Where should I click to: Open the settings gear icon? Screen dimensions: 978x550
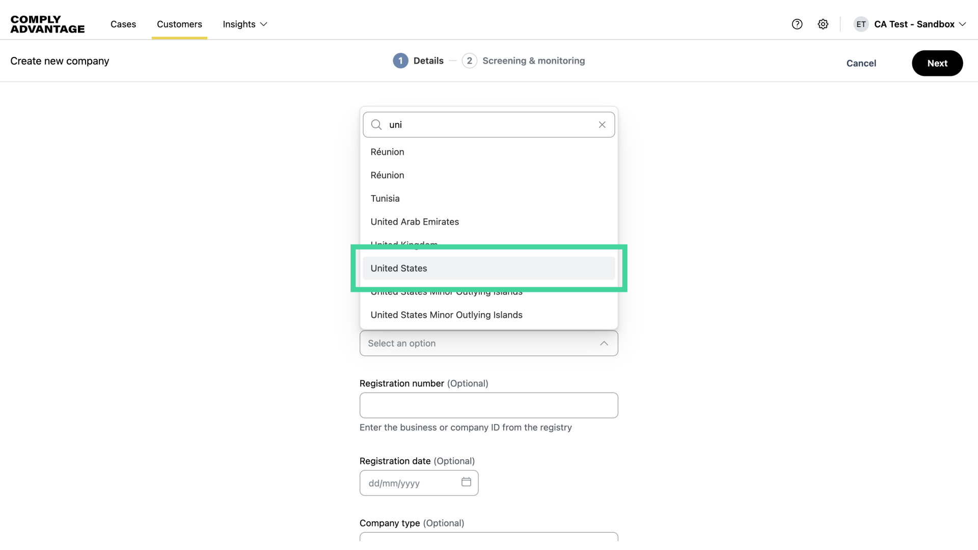coord(823,24)
